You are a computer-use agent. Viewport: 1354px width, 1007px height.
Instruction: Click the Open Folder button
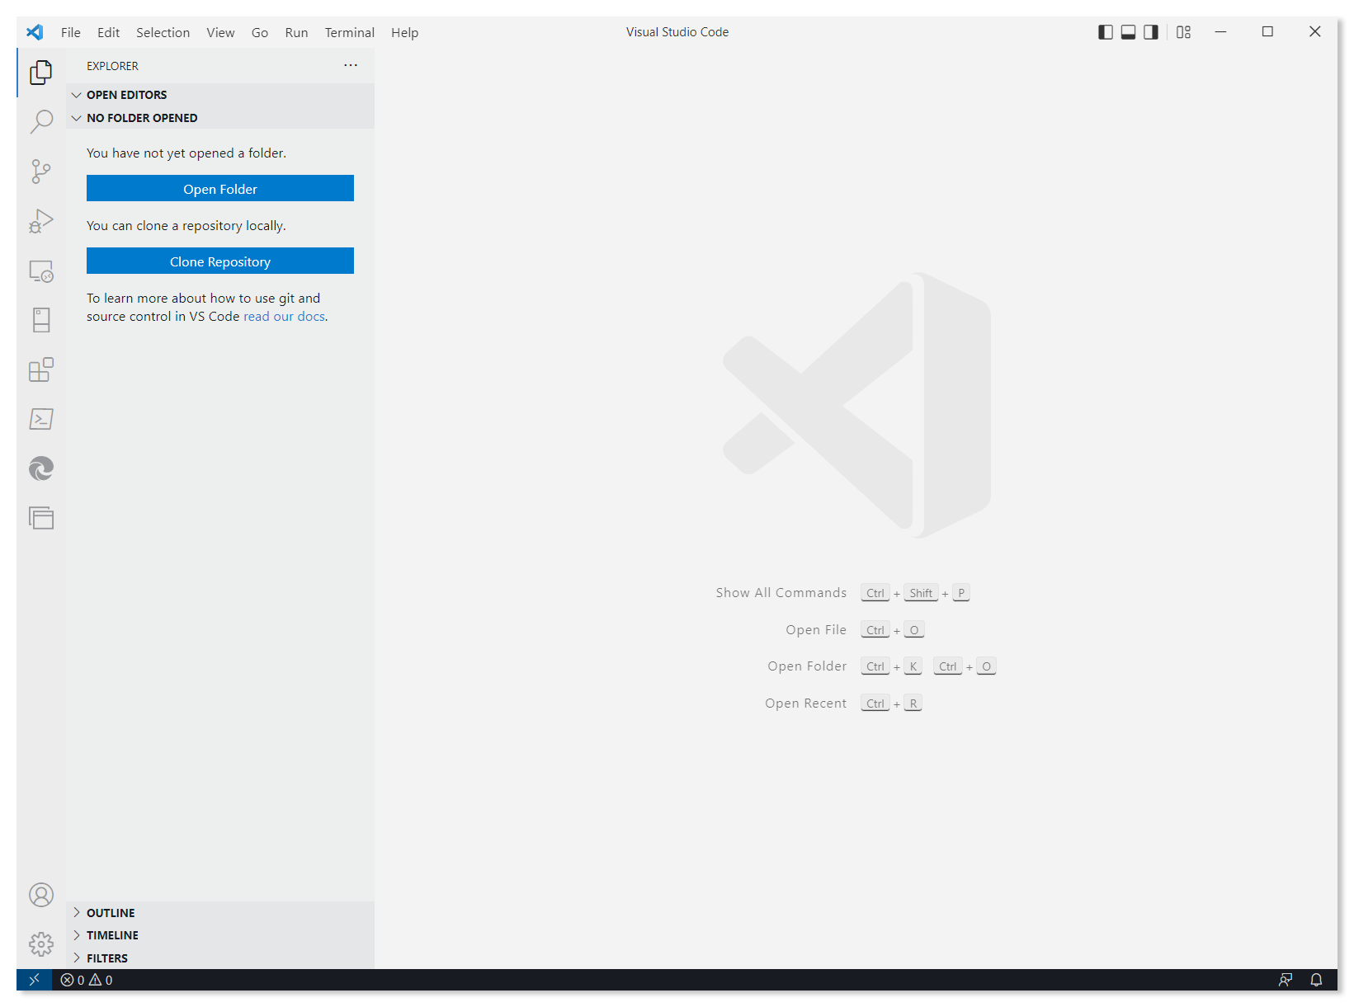click(x=220, y=189)
